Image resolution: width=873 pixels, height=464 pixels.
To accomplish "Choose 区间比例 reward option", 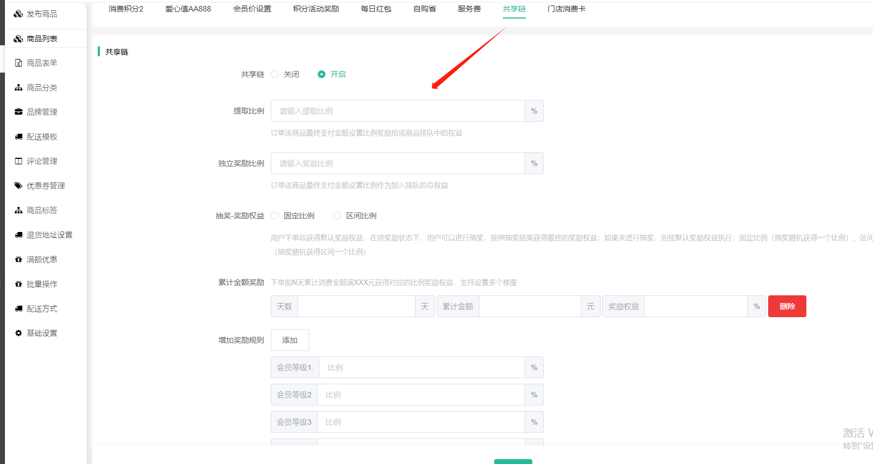I will (337, 216).
